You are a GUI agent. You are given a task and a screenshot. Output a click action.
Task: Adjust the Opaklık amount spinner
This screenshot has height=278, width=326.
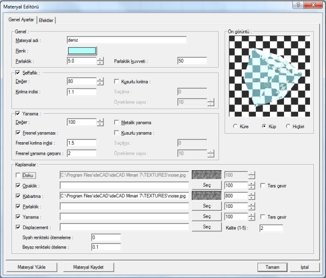(251, 185)
